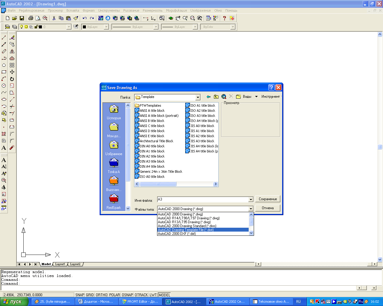Image resolution: width=383 pixels, height=306 pixels.
Task: Toggle GRID display in status bar
Action: (x=90, y=295)
